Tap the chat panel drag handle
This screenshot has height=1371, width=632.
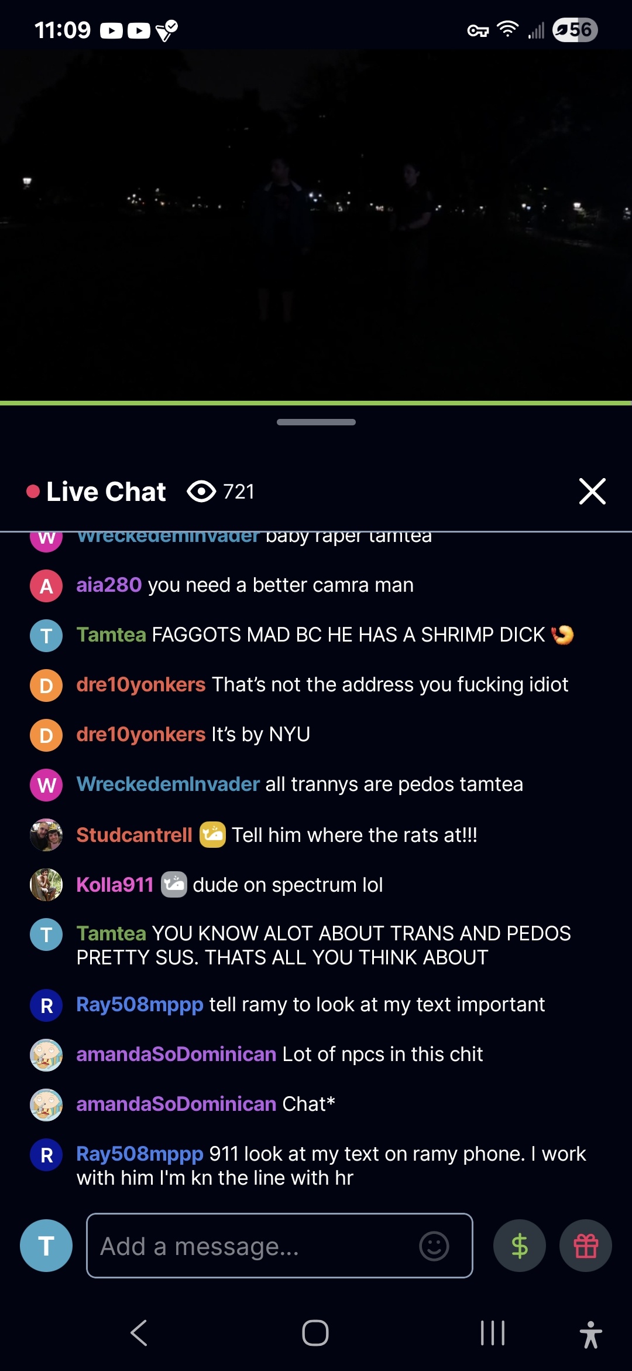coord(316,422)
